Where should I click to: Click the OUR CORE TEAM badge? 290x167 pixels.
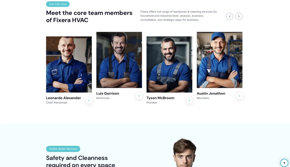pyautogui.click(x=58, y=4)
